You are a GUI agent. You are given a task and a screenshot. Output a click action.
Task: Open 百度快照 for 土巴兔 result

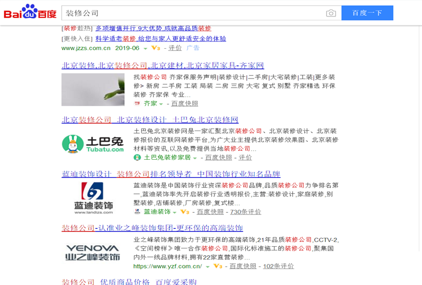218,158
